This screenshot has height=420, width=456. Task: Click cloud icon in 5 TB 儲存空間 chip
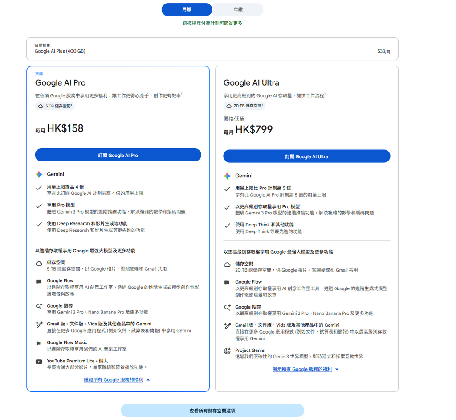(41, 106)
